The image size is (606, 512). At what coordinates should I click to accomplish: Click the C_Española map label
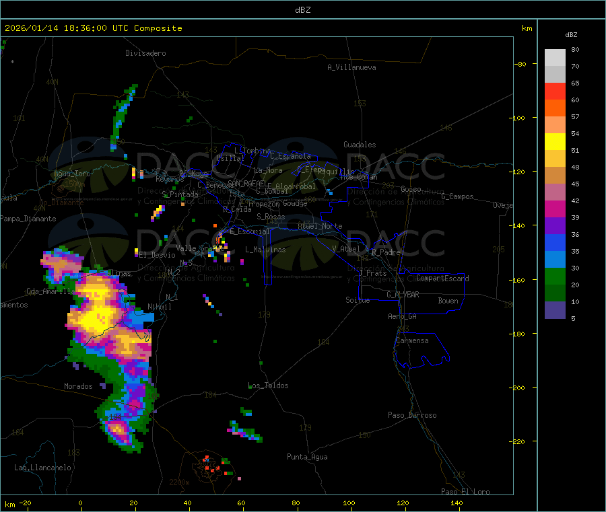click(x=290, y=156)
